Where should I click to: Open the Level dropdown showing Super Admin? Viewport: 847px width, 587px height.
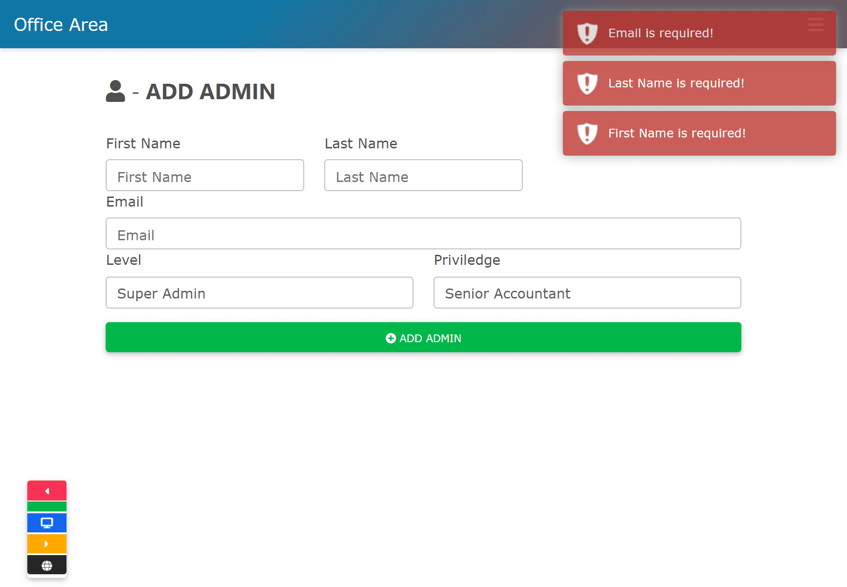pyautogui.click(x=259, y=293)
